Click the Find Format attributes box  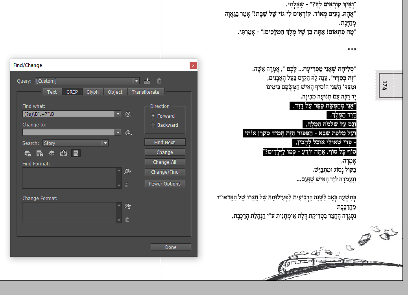(70, 178)
